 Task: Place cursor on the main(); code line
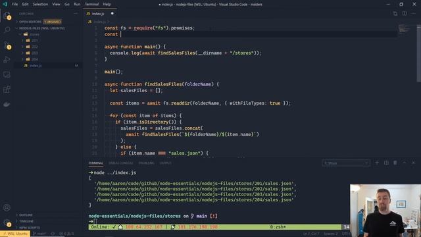tap(113, 72)
